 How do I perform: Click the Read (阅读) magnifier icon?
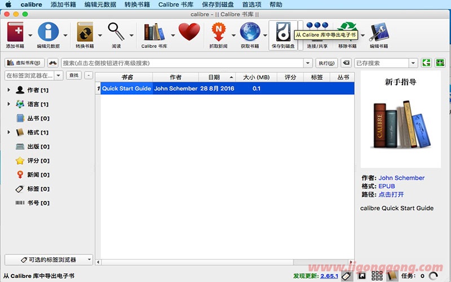116,32
